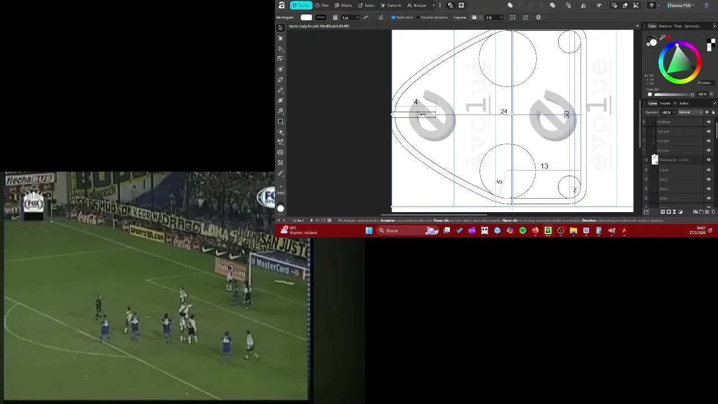The image size is (718, 404).
Task: Open Firefox from taskbar
Action: 535,231
